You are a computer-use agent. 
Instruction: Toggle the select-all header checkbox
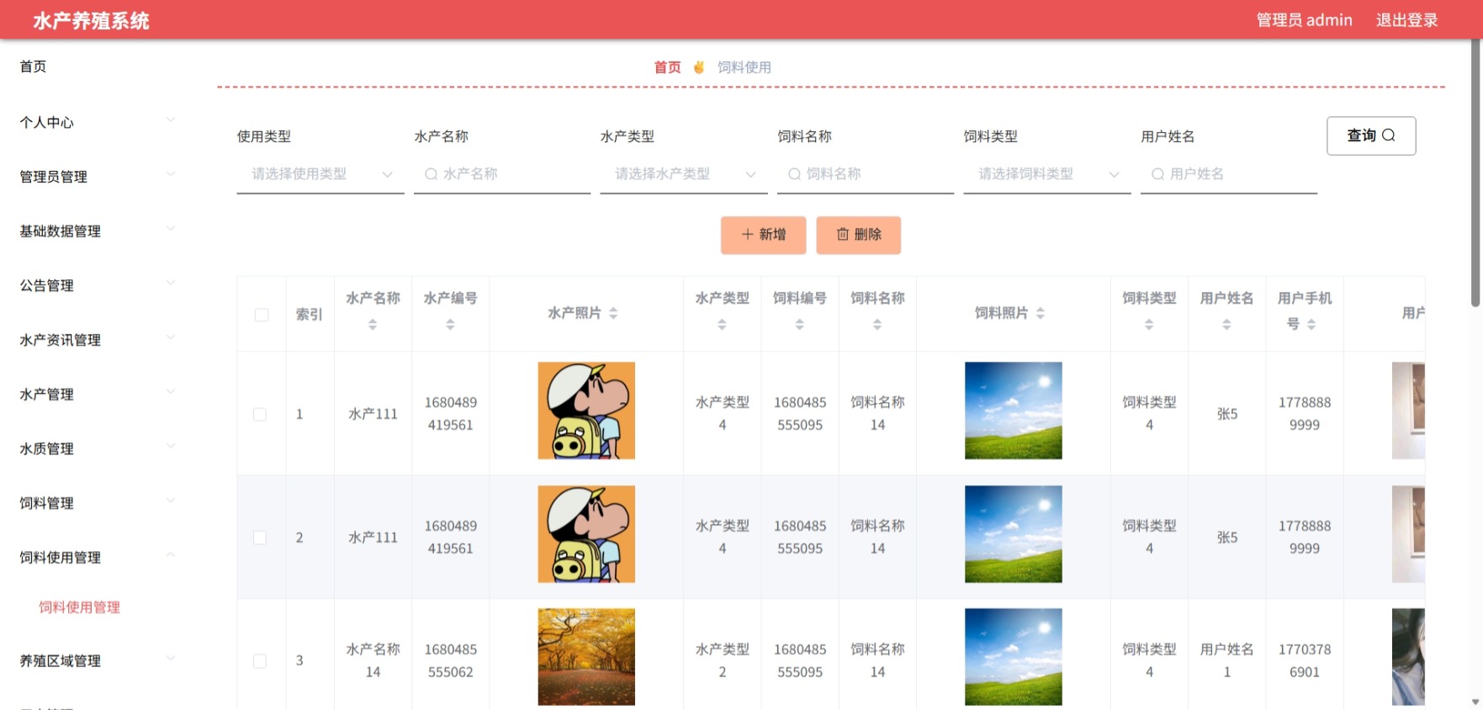coord(262,315)
